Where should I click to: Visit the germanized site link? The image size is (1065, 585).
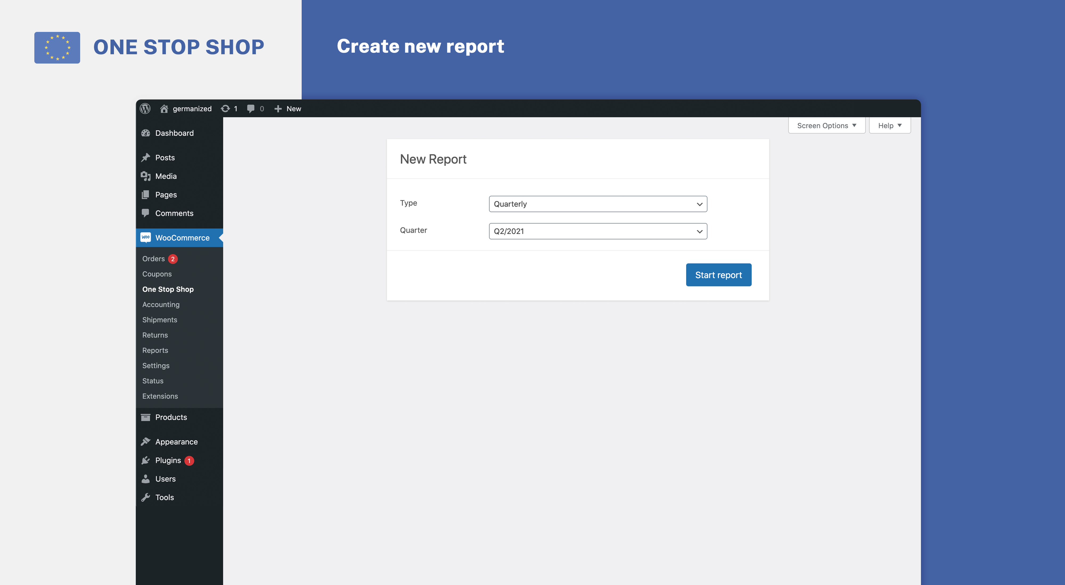(192, 108)
